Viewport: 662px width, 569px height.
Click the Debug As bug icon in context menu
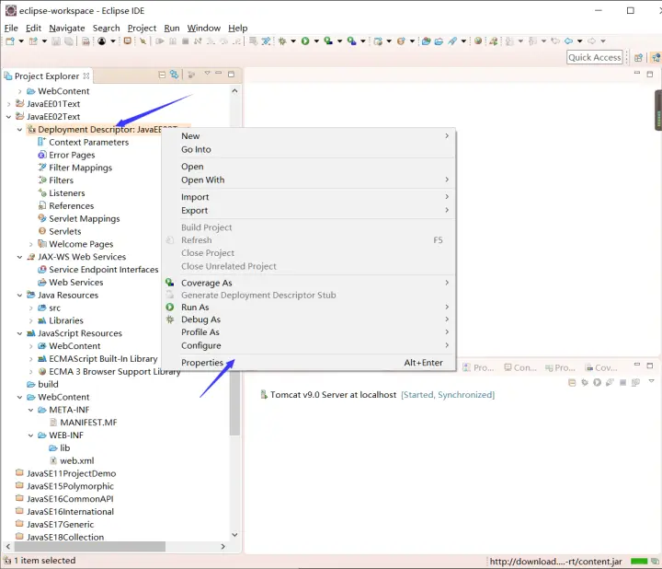click(x=170, y=319)
